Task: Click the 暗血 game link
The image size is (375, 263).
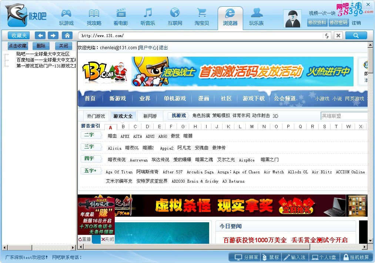Action: [112, 136]
